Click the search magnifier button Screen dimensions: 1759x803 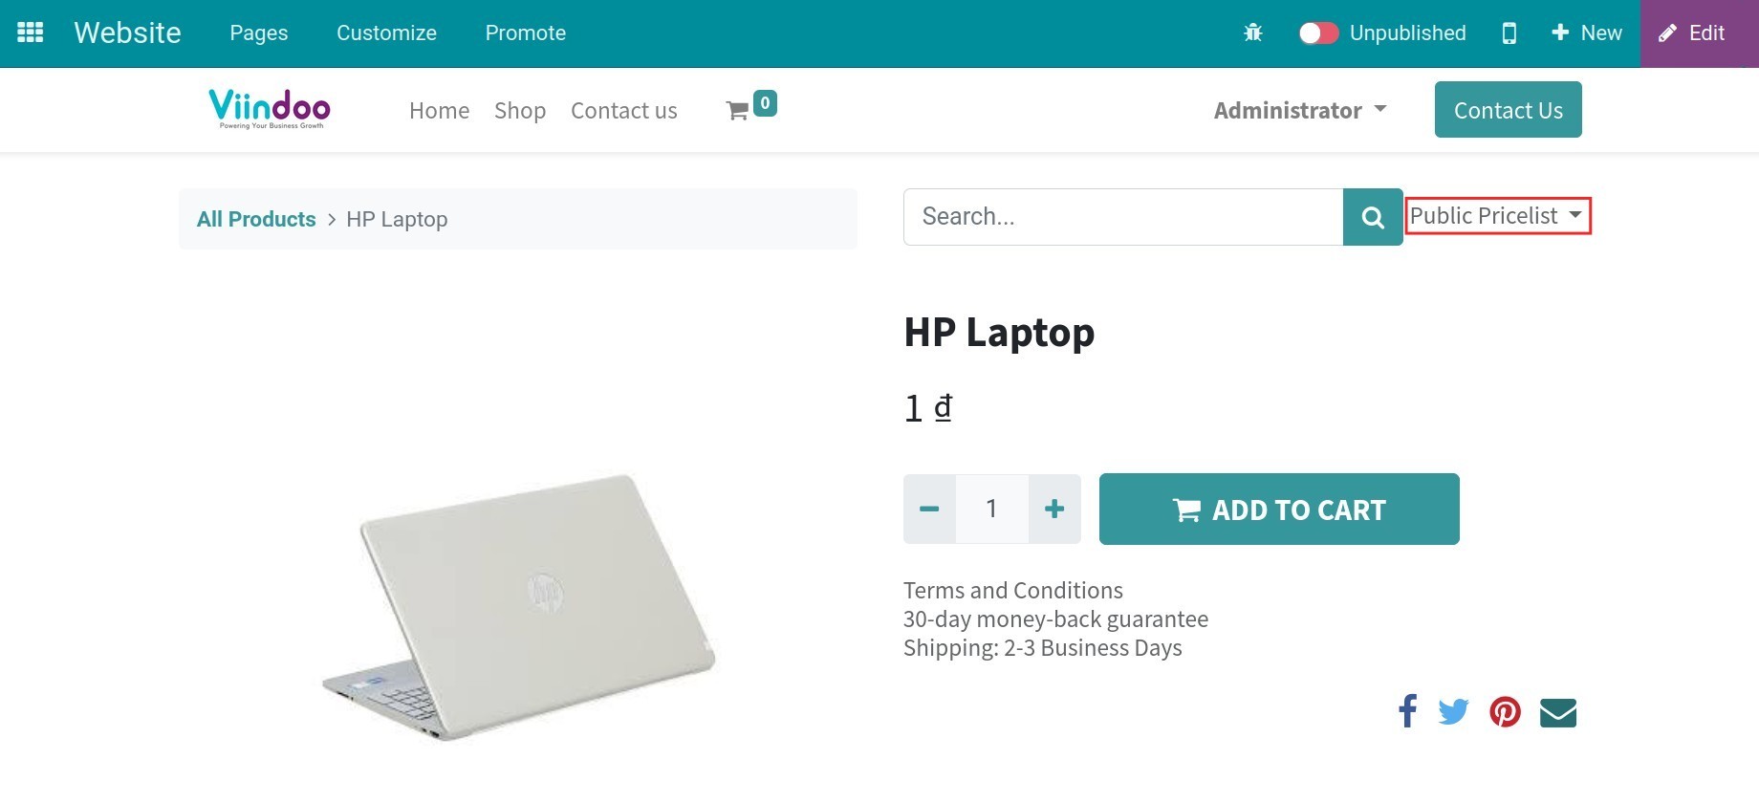(1373, 217)
